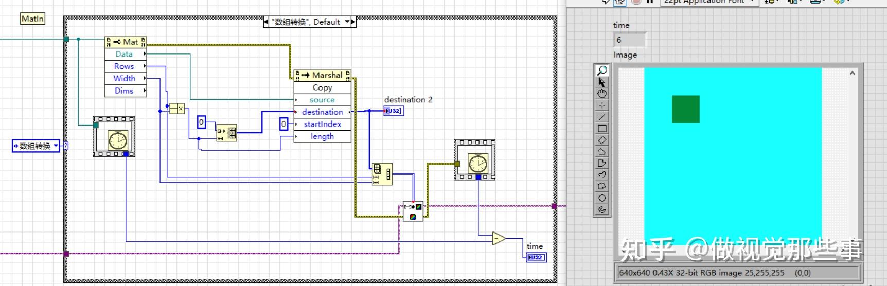
Task: Click the Subtract triangle node
Action: (x=499, y=238)
